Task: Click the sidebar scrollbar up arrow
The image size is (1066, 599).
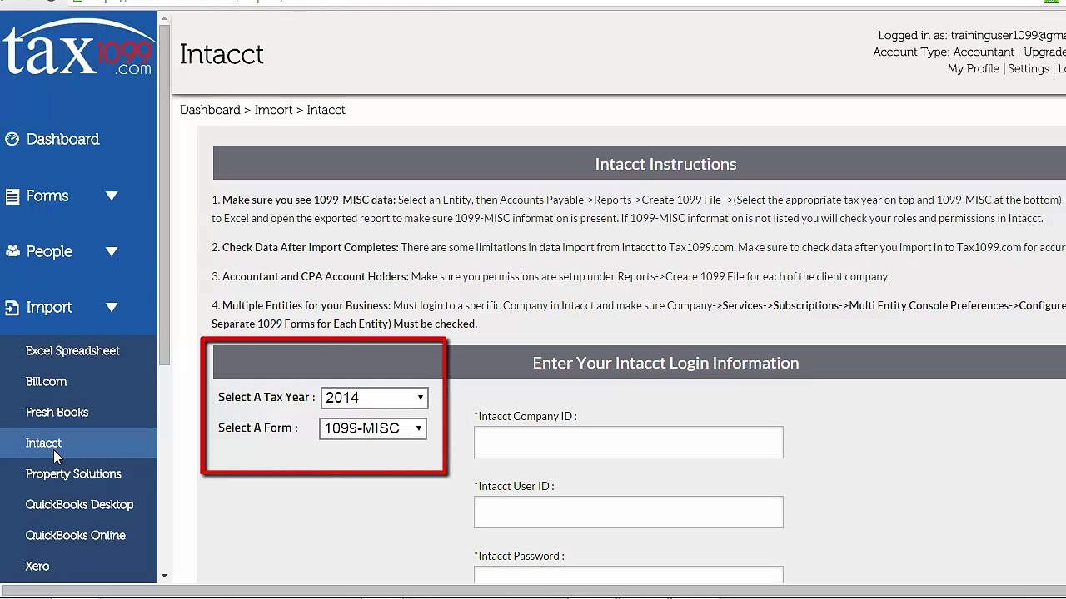Action: [x=164, y=18]
